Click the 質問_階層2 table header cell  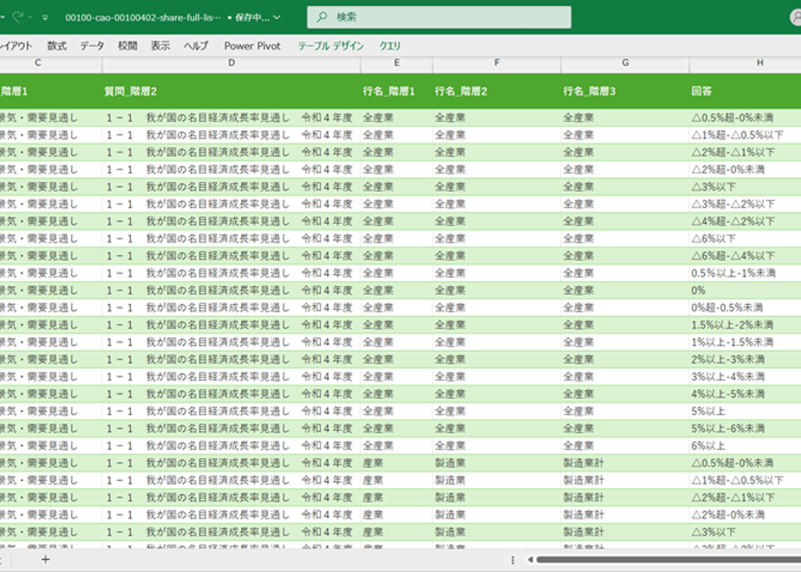pos(231,91)
